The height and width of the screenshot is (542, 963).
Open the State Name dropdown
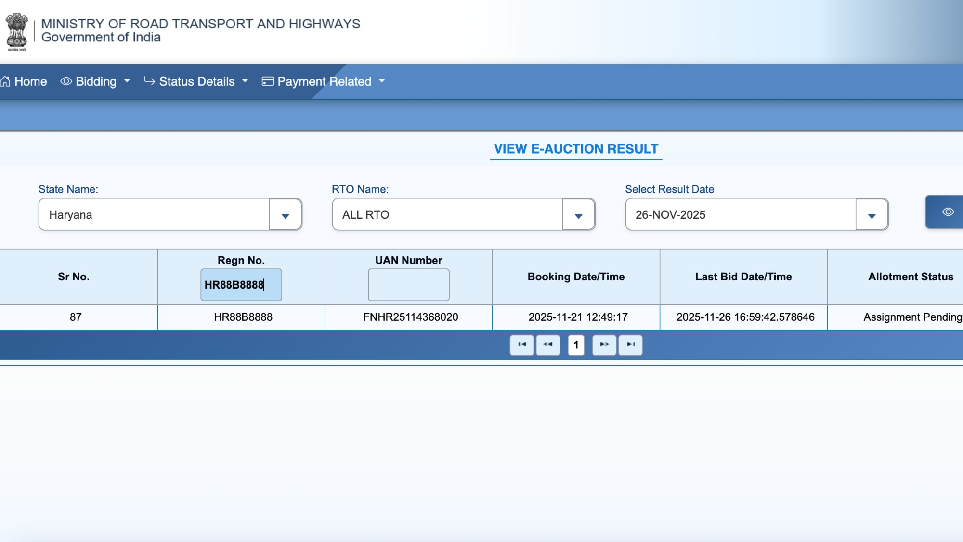click(285, 214)
